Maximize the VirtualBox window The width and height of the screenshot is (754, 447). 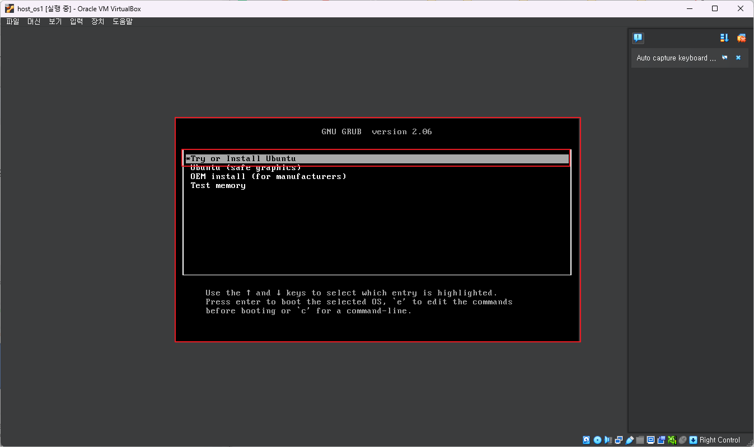715,8
